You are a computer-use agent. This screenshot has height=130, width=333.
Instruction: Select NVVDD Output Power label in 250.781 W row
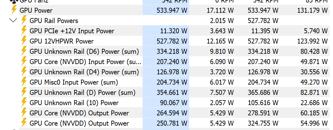pyautogui.click(x=79, y=123)
